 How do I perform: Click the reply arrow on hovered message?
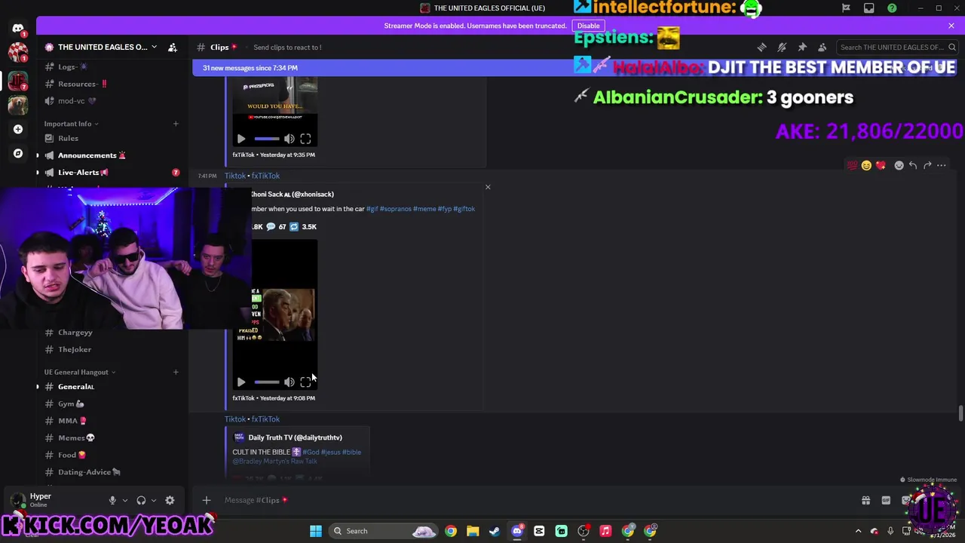[913, 165]
